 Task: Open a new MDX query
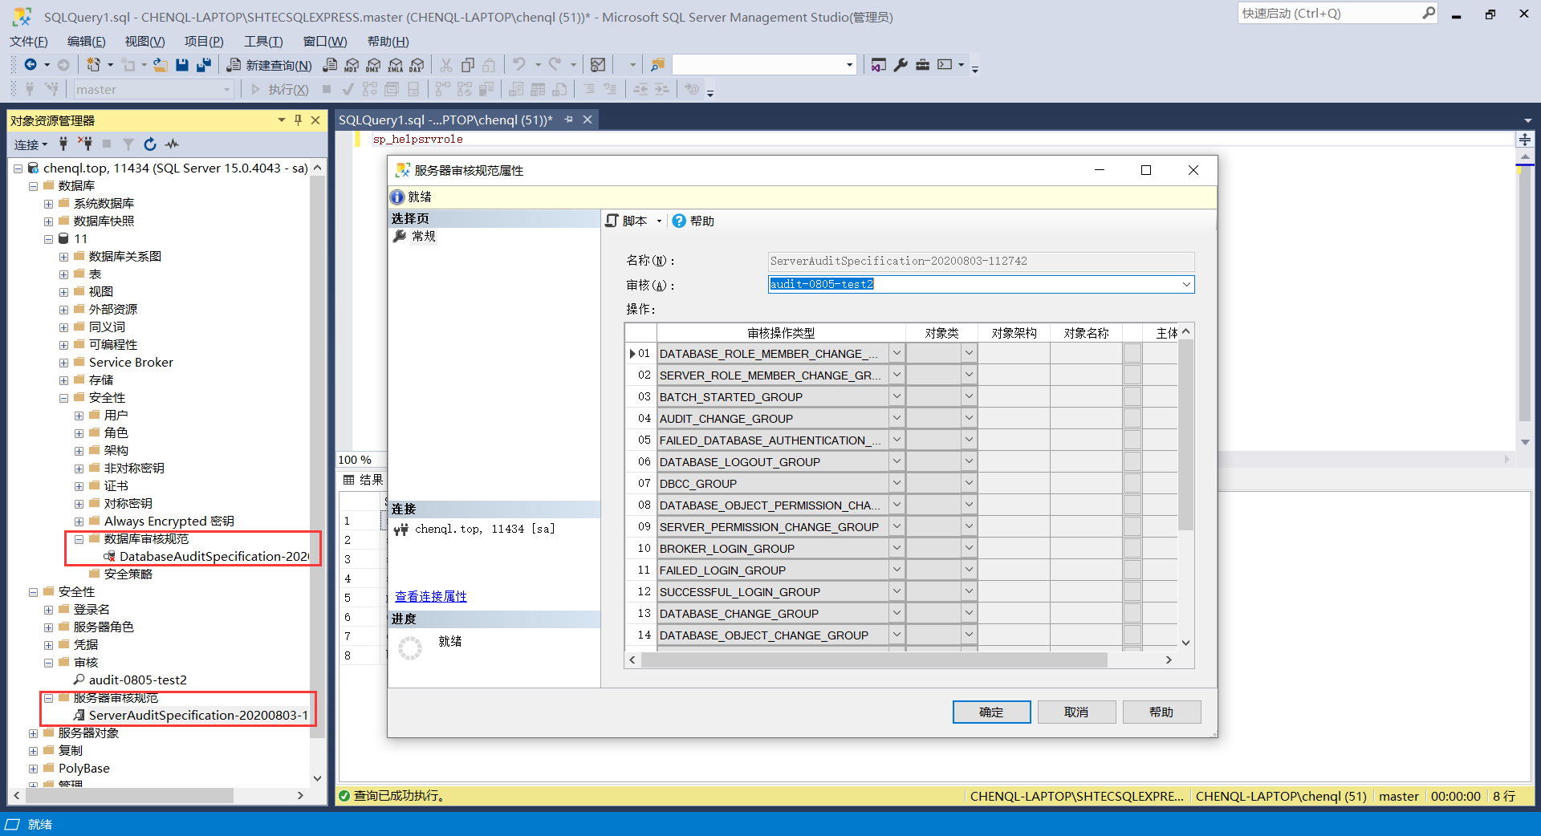pyautogui.click(x=352, y=65)
